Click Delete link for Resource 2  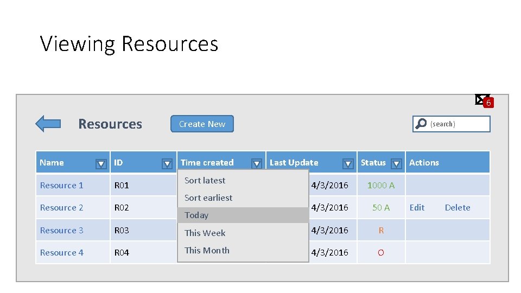click(x=458, y=207)
